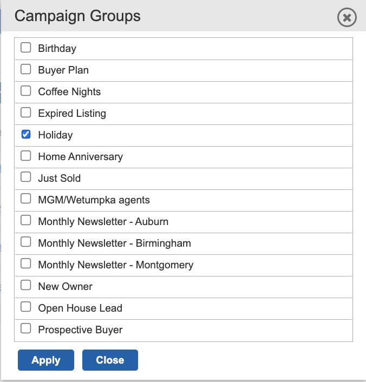
Task: Select the Expired Listing checkbox
Action: tap(25, 113)
